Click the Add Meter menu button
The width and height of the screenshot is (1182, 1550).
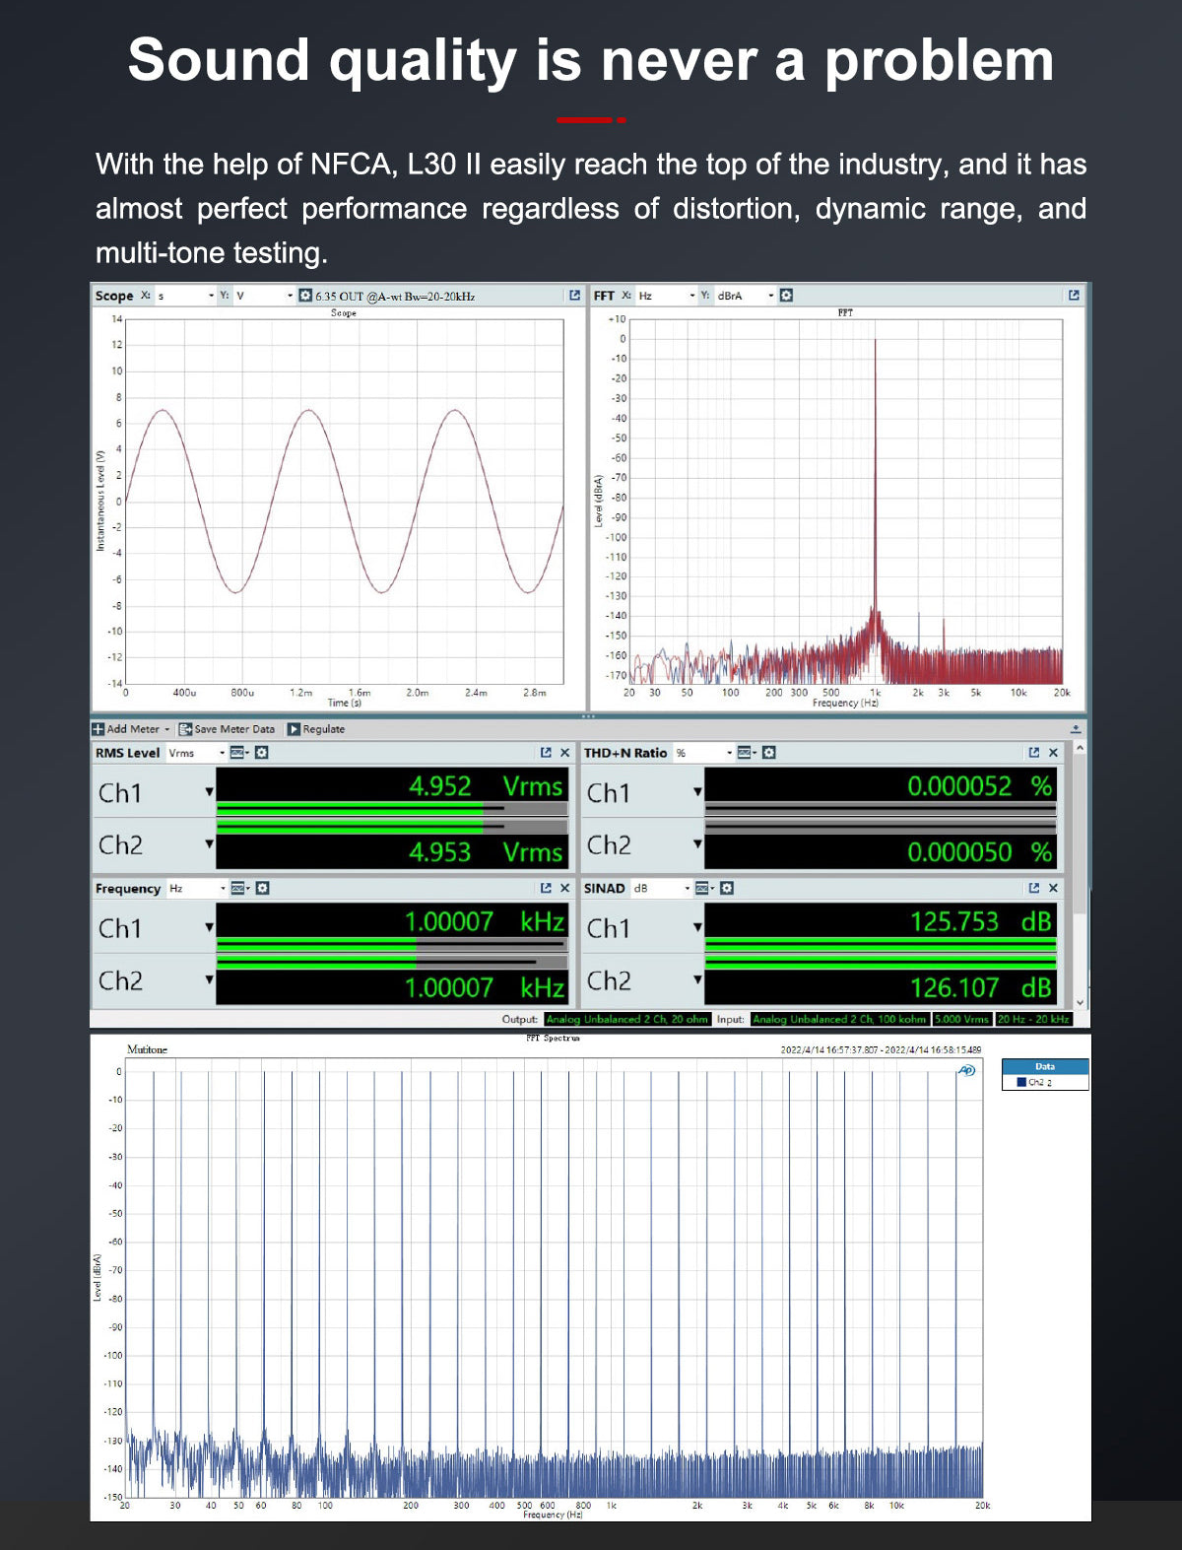[131, 729]
